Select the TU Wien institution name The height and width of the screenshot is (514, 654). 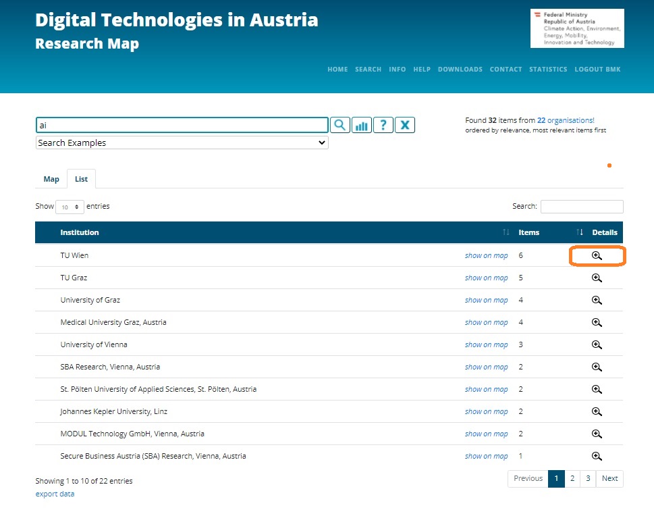point(74,255)
